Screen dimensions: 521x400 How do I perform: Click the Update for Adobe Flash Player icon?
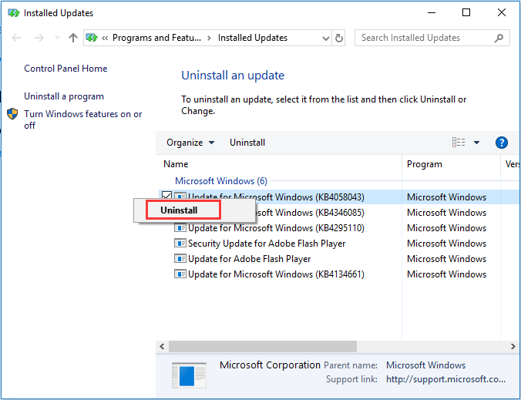pyautogui.click(x=180, y=258)
